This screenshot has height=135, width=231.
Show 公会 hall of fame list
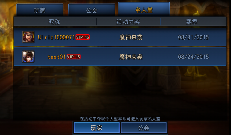144,128
